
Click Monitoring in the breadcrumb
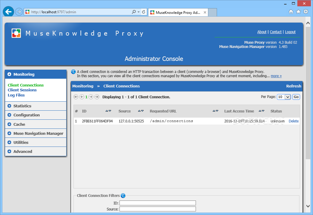click(83, 86)
